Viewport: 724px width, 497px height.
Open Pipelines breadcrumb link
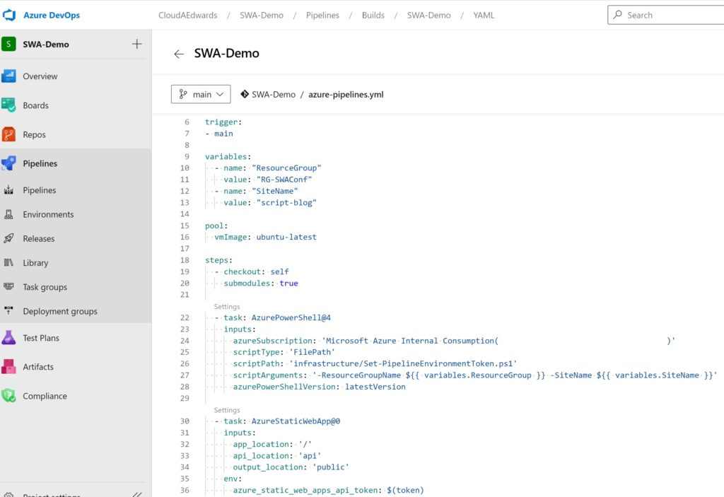322,16
